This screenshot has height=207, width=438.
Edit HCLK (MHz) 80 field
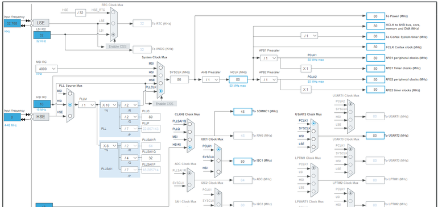click(x=238, y=79)
